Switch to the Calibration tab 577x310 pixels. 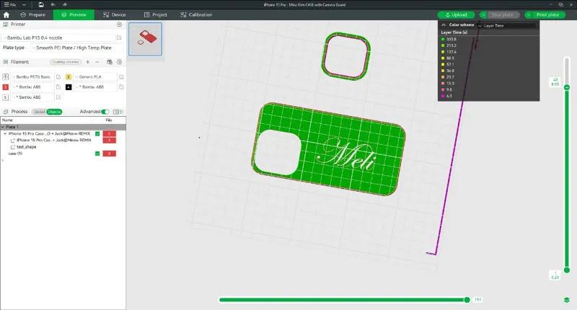click(196, 15)
